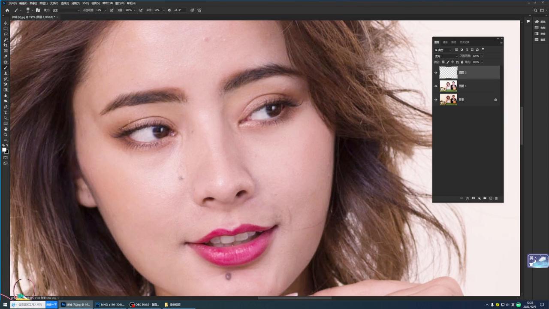The image size is (549, 309).
Task: Hide layer 图层 1
Action: tap(436, 86)
